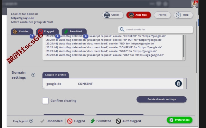Tick the Confirm clearing checkbox
The image size is (206, 128).
click(x=45, y=101)
